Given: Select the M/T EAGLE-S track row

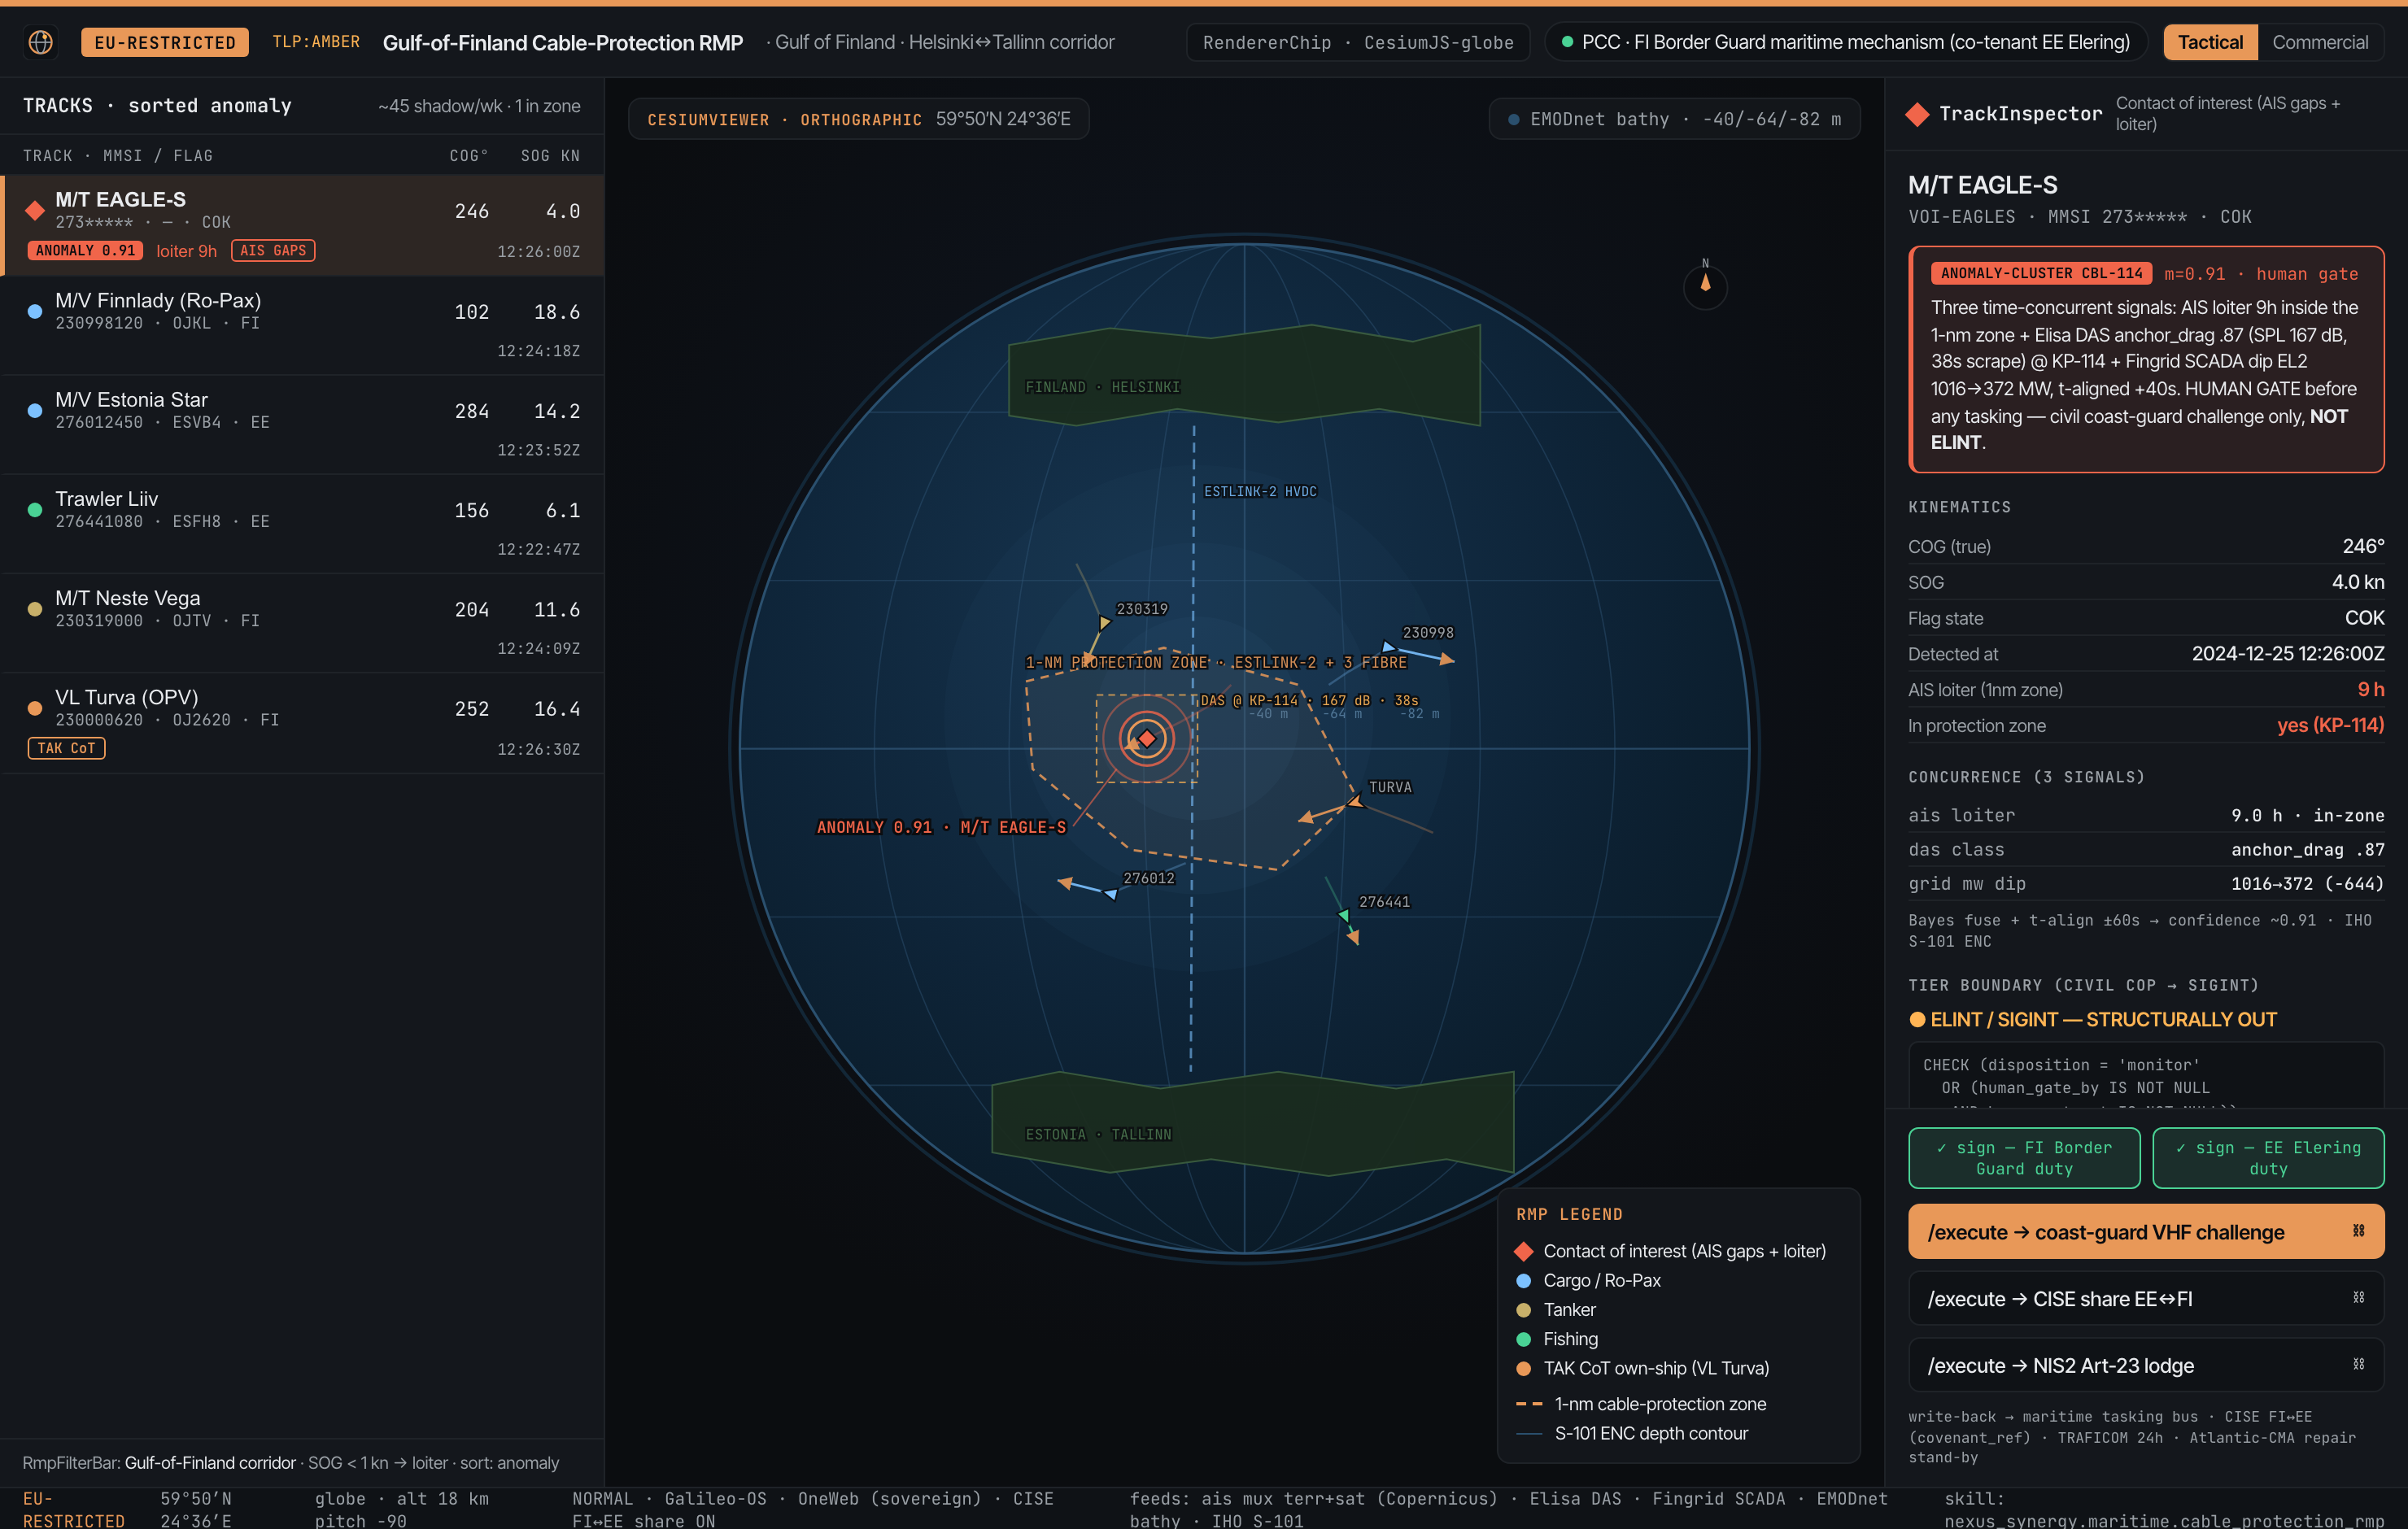Looking at the screenshot, I should coord(302,225).
